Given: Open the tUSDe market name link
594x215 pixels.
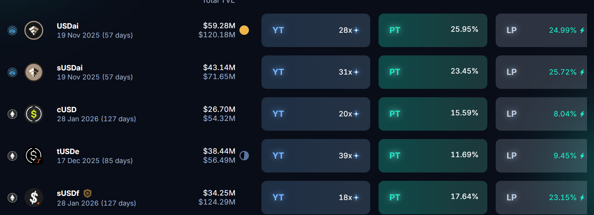Looking at the screenshot, I should [68, 151].
